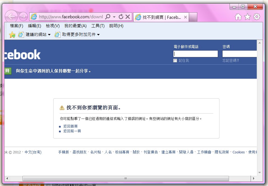Open the 我的最愛(A) menu
The image size is (268, 186).
[x=75, y=26]
